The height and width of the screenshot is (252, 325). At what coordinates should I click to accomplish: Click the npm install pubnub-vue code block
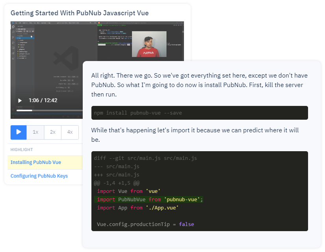[x=200, y=113]
